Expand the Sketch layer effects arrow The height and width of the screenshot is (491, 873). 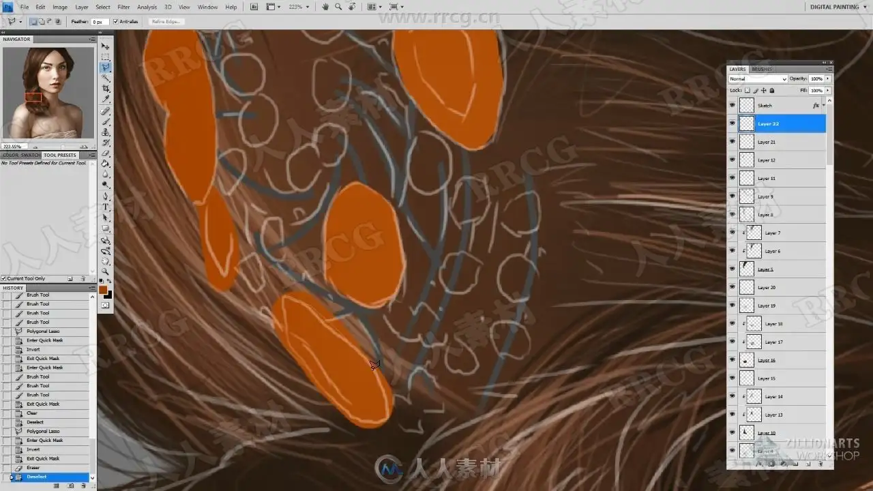(823, 106)
